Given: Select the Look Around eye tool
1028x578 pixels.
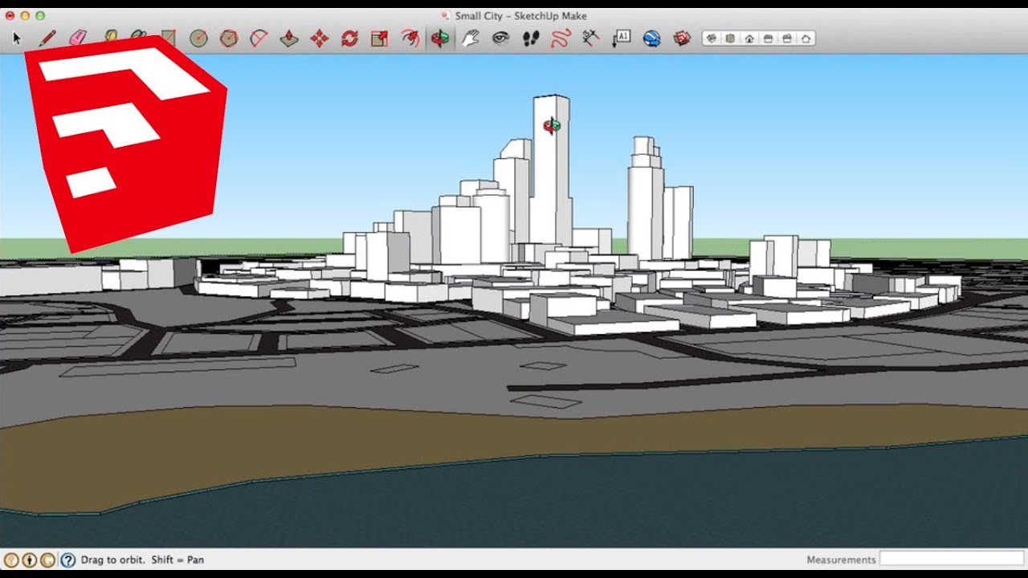Looking at the screenshot, I should (x=501, y=38).
